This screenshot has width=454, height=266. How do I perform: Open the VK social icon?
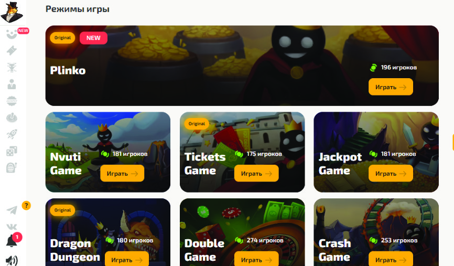click(x=12, y=226)
